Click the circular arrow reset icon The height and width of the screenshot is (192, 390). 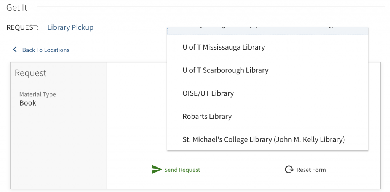pyautogui.click(x=289, y=170)
